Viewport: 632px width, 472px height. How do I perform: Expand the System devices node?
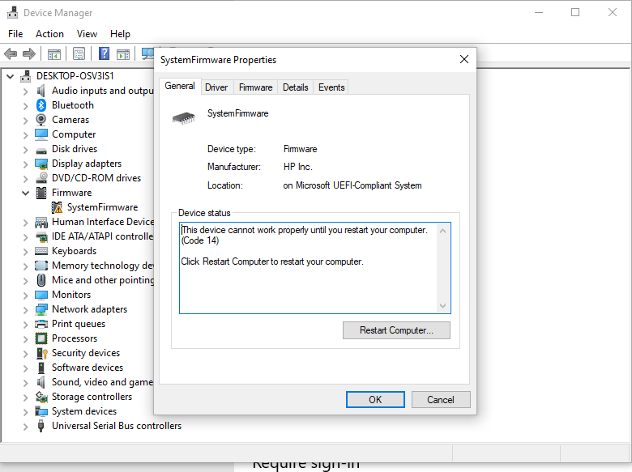click(x=25, y=412)
